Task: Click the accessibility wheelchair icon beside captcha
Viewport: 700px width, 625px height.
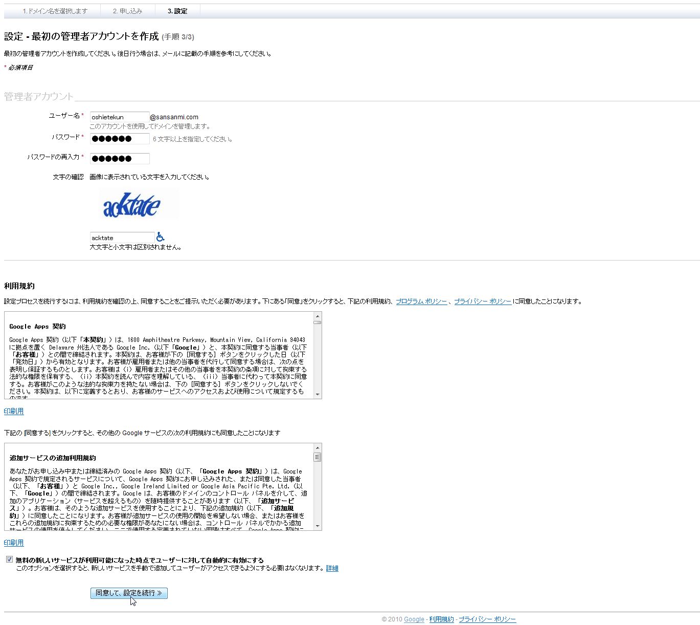Action: [161, 236]
